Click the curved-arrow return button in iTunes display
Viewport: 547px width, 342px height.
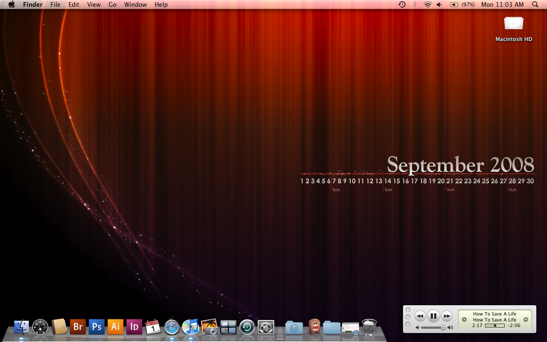pos(526,319)
